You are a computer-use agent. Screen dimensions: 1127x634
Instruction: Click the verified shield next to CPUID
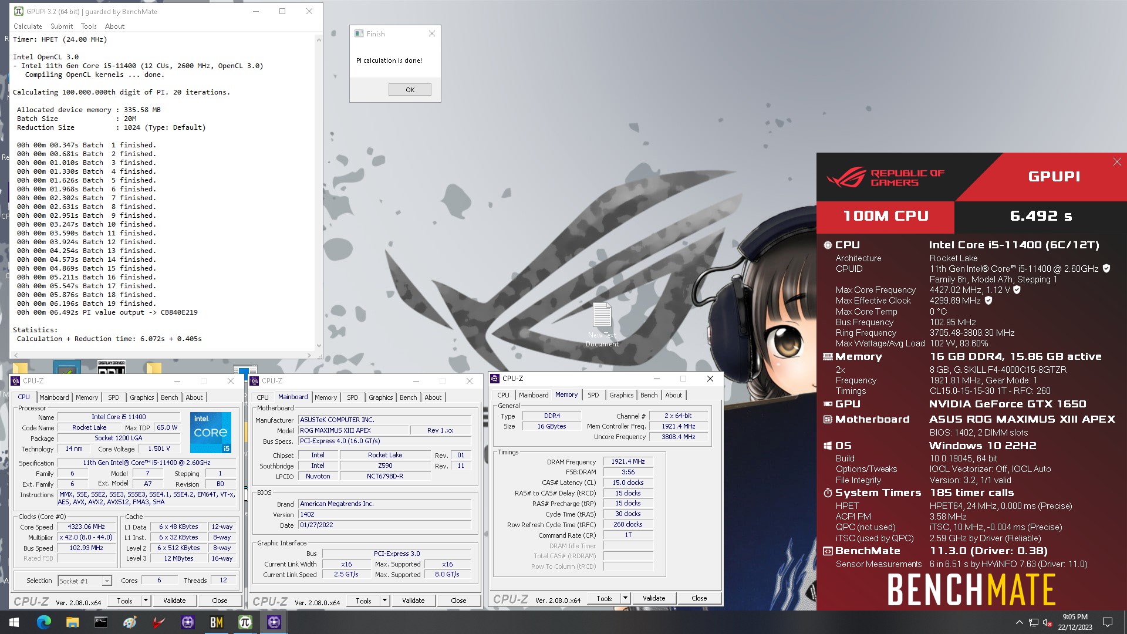(x=1106, y=268)
